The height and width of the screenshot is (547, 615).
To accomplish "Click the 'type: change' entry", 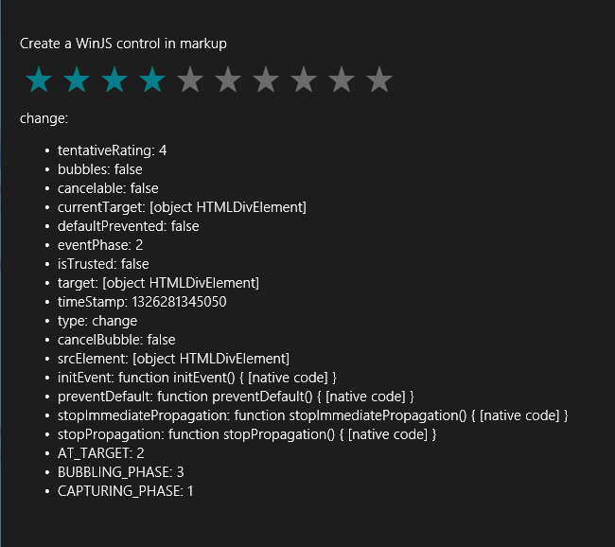I will [97, 321].
